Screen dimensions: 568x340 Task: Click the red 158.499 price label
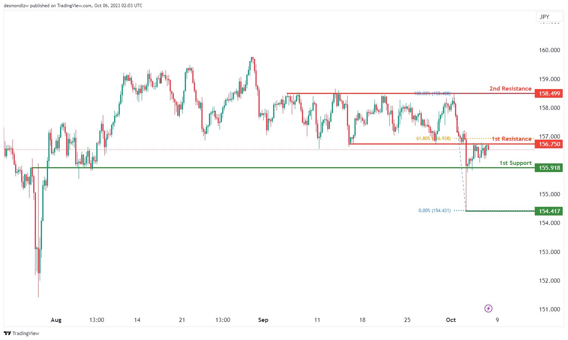tap(549, 94)
